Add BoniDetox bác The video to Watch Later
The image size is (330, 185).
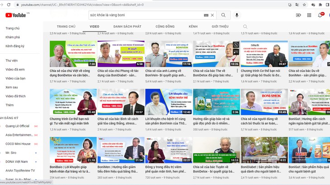point(236,45)
